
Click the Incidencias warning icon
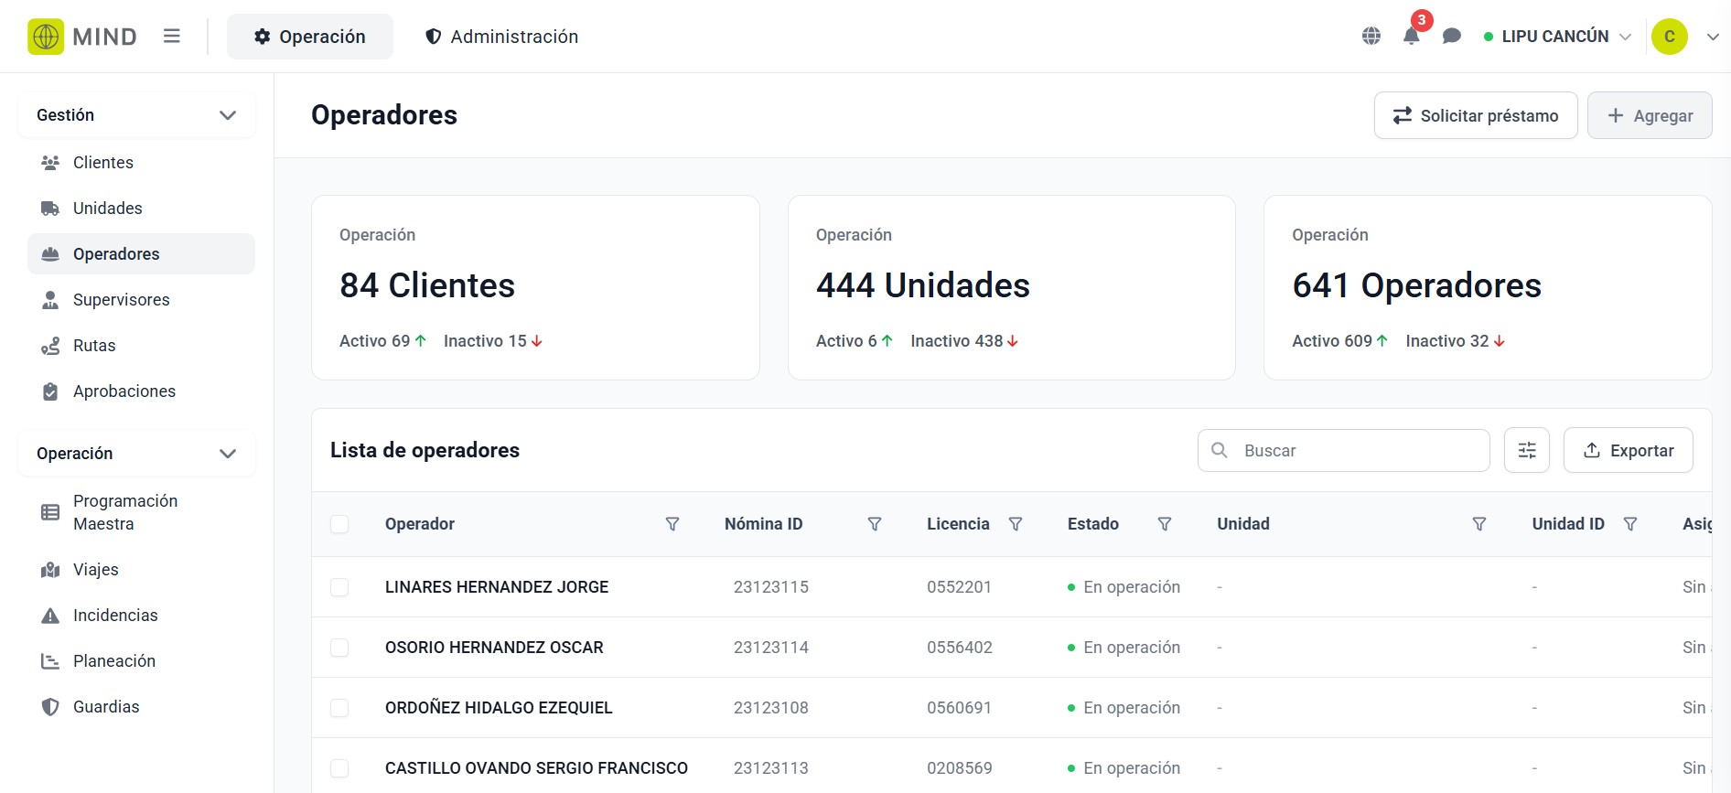tap(50, 616)
